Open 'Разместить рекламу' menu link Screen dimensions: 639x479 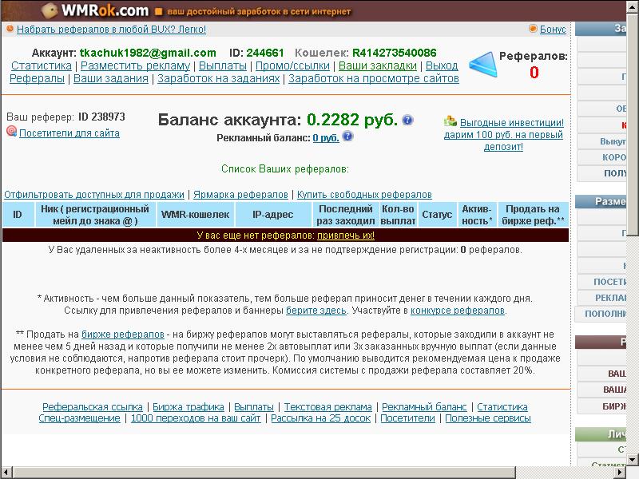135,65
